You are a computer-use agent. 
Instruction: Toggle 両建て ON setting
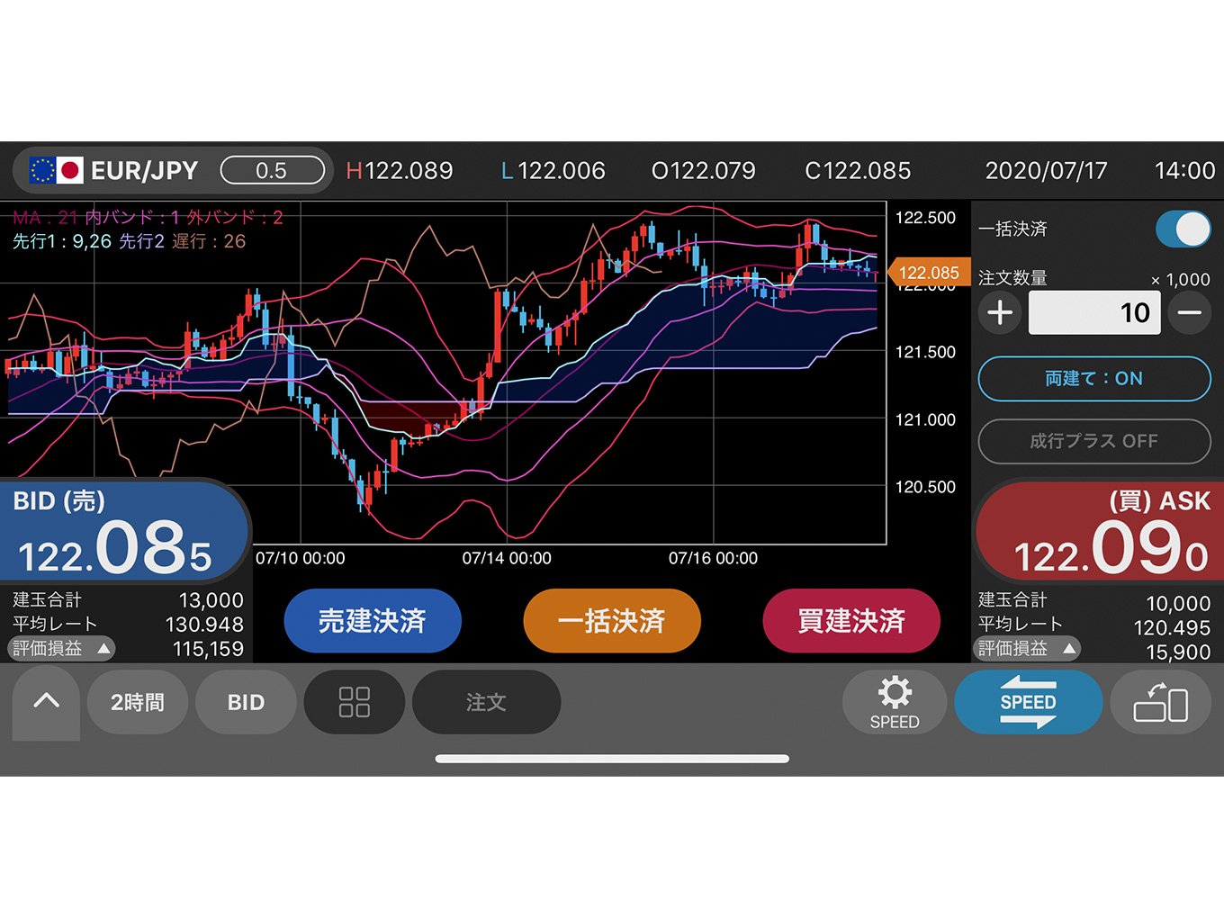tap(1093, 379)
